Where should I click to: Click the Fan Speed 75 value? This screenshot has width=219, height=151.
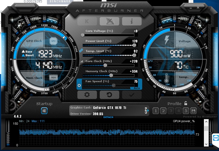tap(136, 81)
